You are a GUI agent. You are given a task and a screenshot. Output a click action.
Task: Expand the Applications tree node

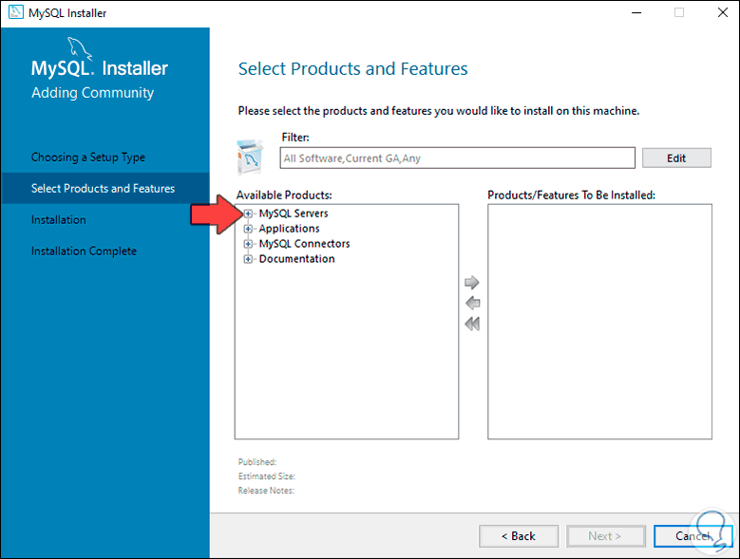(248, 229)
